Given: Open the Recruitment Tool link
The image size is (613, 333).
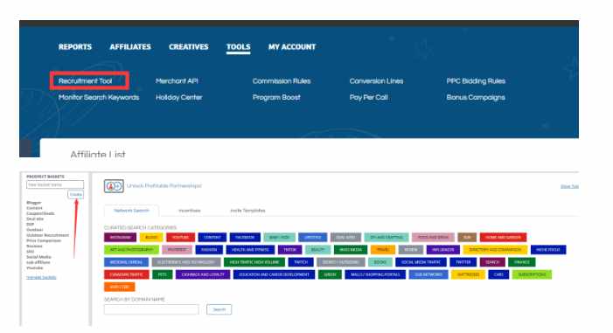Looking at the screenshot, I should 85,81.
